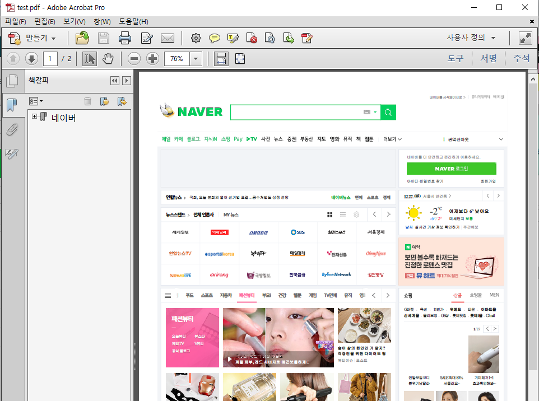
Task: Select the 네이버 bookmark
Action: (64, 118)
